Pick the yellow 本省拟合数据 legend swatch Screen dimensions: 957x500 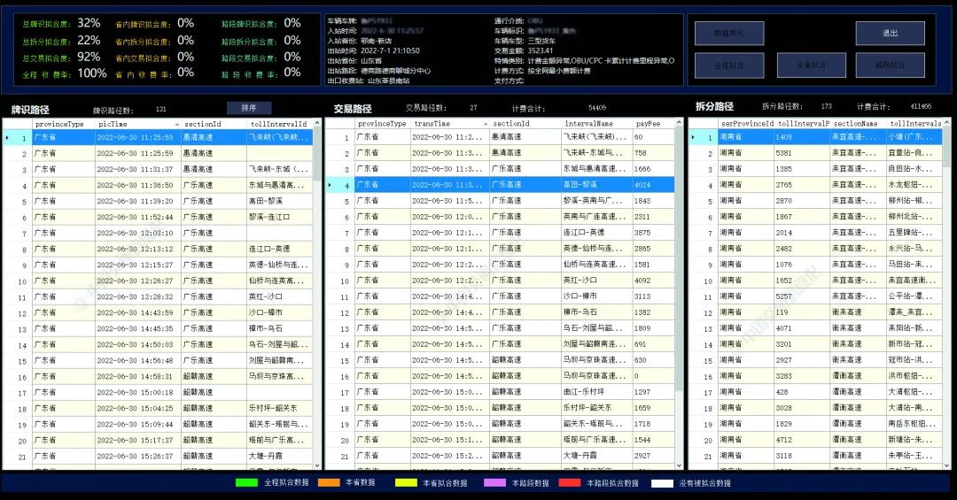[406, 483]
